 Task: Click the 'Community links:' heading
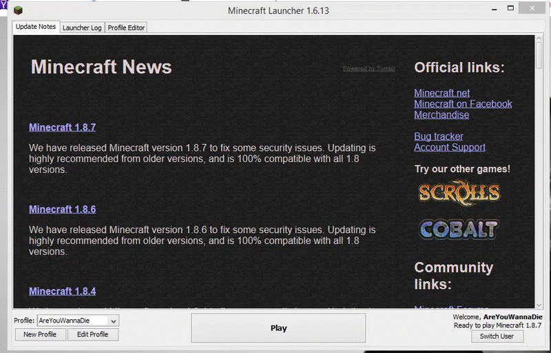pyautogui.click(x=454, y=276)
